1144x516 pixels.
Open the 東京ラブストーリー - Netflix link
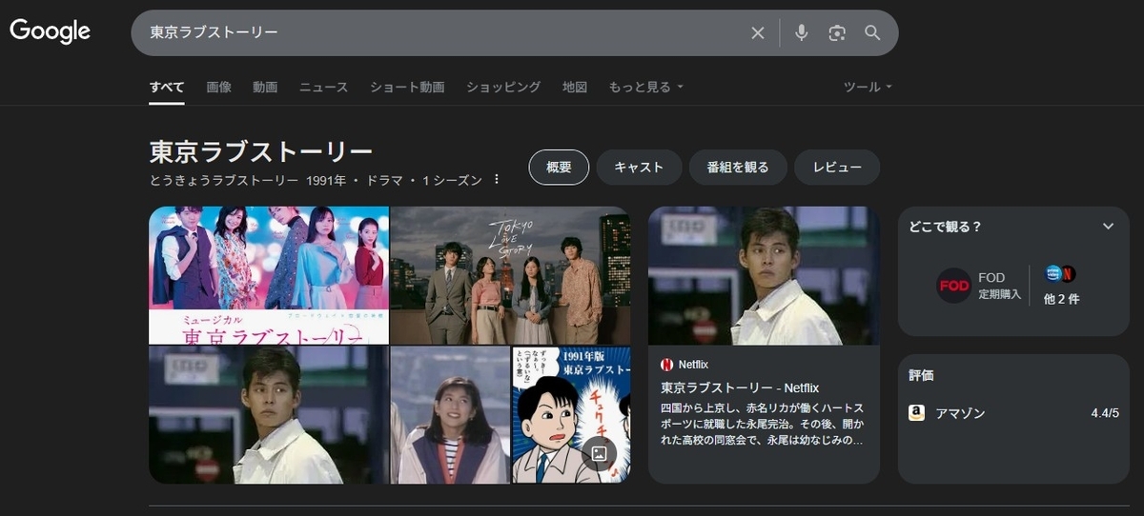click(x=740, y=388)
